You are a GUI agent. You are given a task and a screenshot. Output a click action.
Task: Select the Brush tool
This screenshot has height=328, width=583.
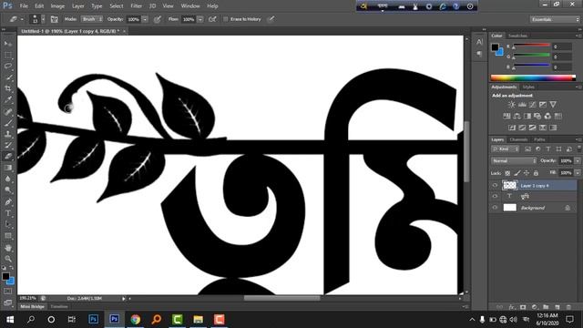click(x=8, y=122)
